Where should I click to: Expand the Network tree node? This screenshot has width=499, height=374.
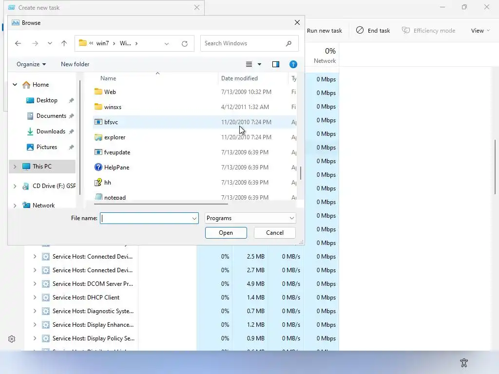tap(15, 206)
